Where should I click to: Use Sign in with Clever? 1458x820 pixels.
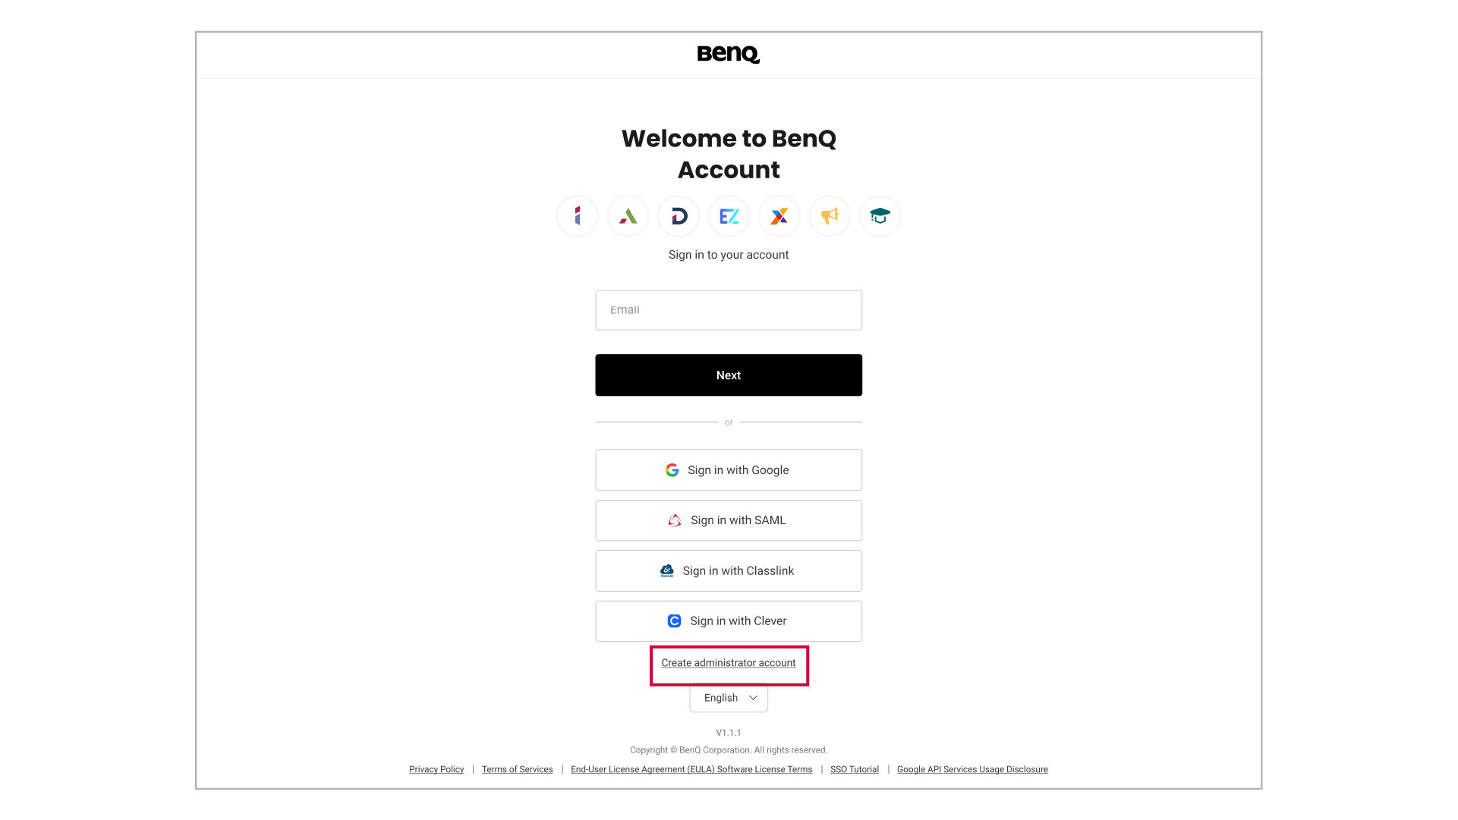point(729,621)
